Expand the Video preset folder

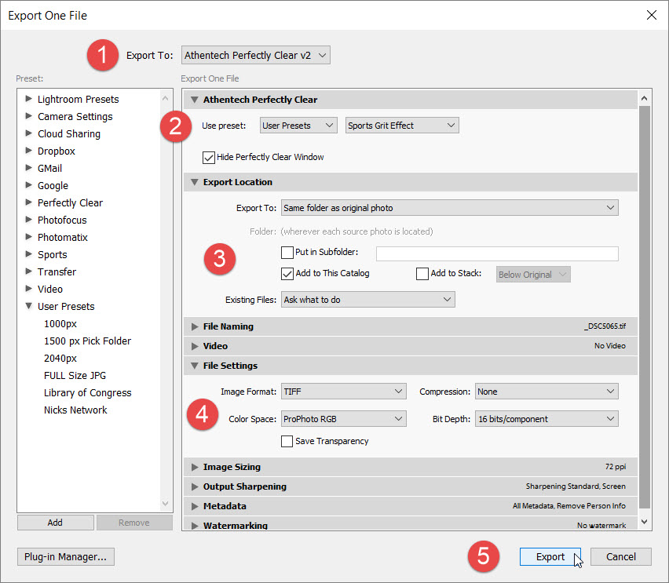tap(28, 289)
